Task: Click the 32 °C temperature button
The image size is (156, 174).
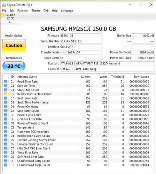Action: 14,66
